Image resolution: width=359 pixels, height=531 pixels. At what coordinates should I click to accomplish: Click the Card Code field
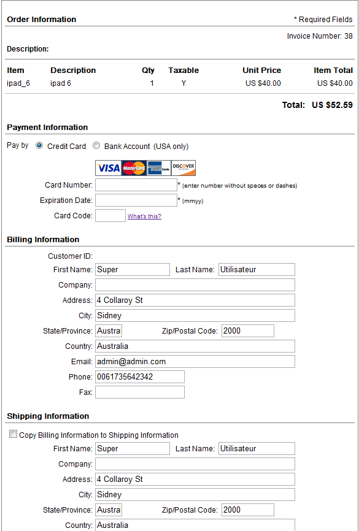point(110,216)
